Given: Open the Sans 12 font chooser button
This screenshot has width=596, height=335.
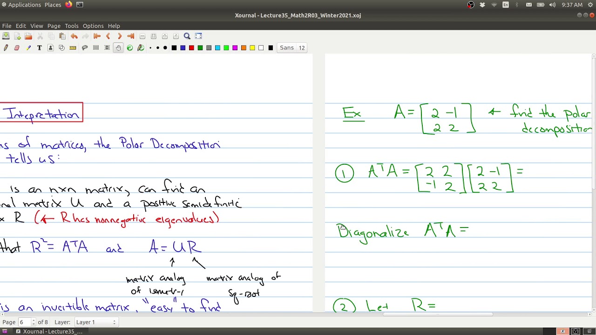Looking at the screenshot, I should (x=292, y=47).
